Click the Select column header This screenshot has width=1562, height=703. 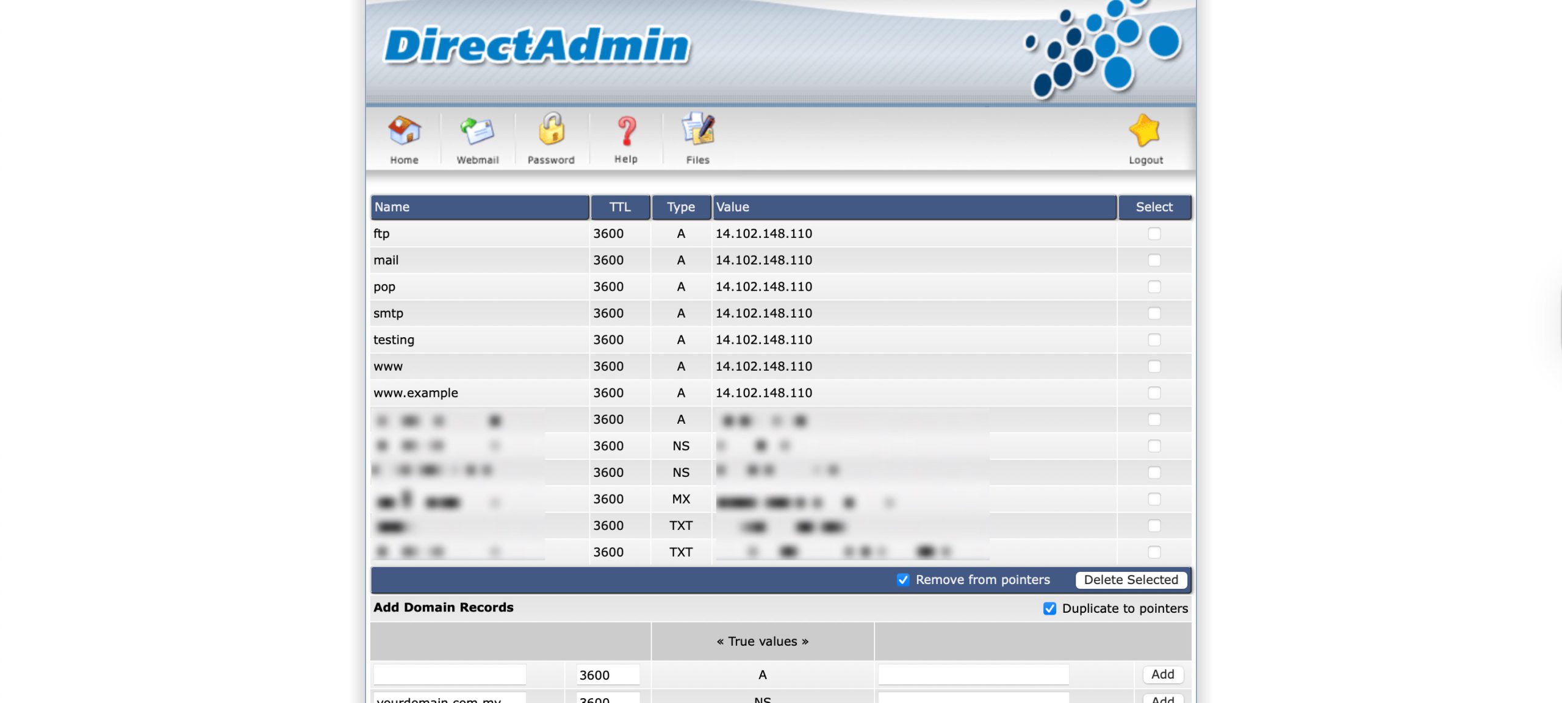click(1154, 207)
